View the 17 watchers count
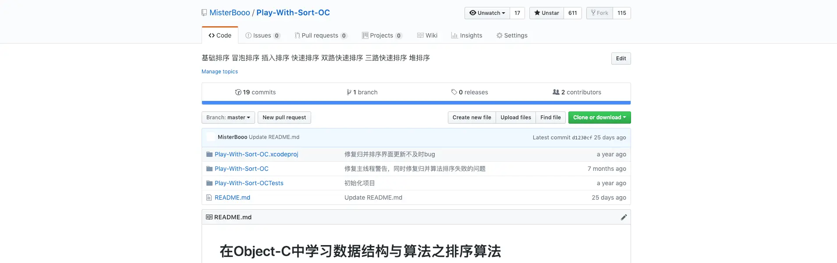This screenshot has width=837, height=263. (x=518, y=13)
